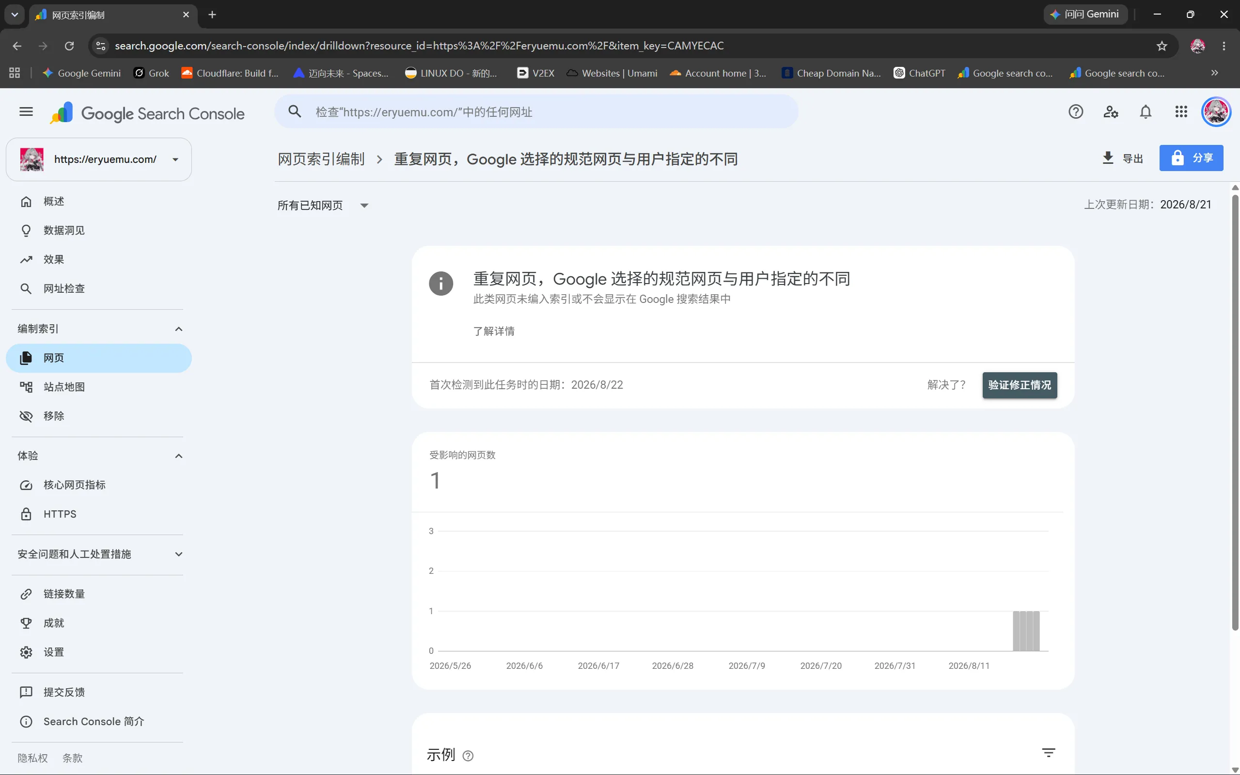Open 成就 in the sidebar
The width and height of the screenshot is (1240, 775).
99,623
